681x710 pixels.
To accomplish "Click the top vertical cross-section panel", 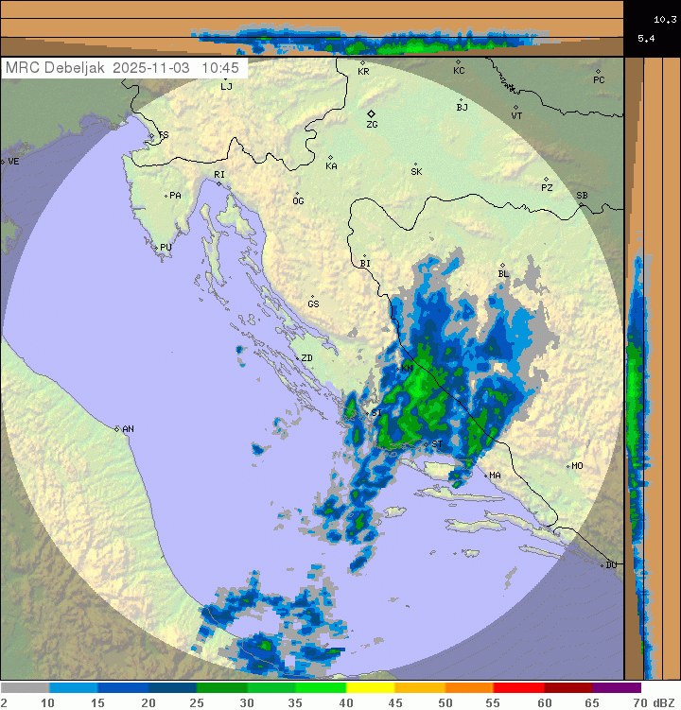I will [312, 27].
